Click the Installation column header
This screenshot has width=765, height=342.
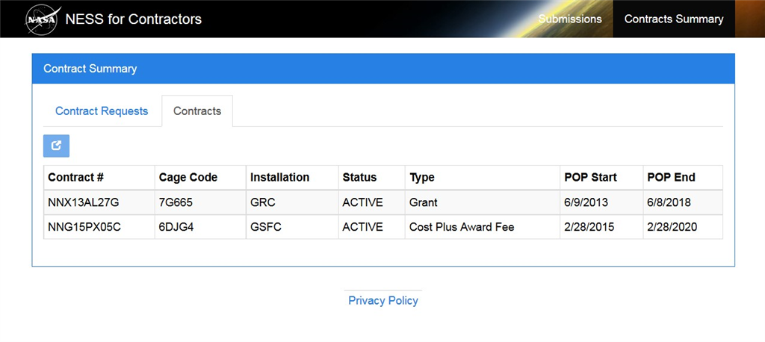(279, 178)
